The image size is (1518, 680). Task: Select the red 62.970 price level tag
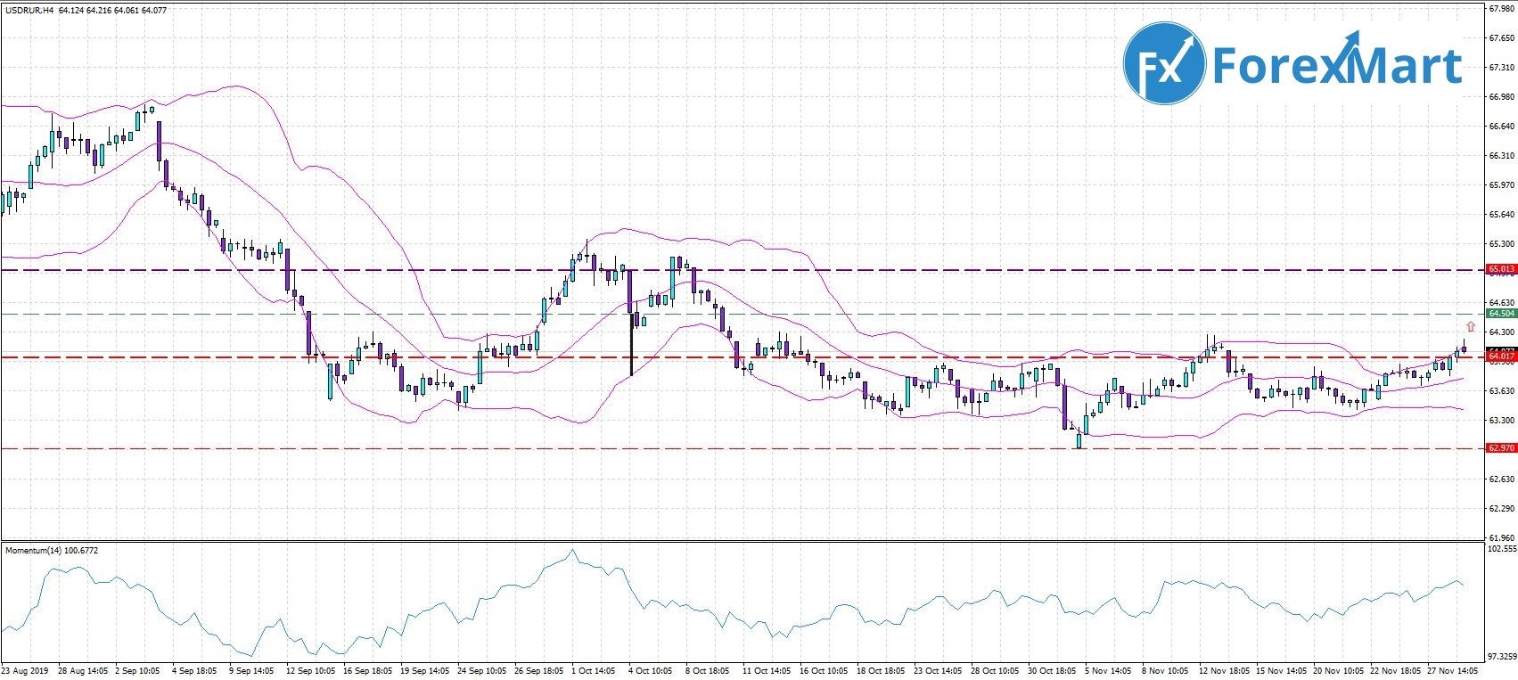click(1501, 448)
